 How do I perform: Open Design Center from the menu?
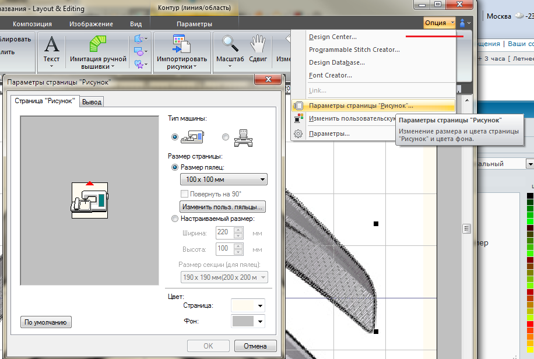click(x=332, y=37)
